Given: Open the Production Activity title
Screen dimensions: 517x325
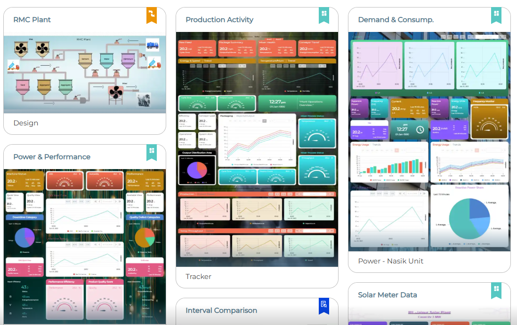Looking at the screenshot, I should click(219, 20).
